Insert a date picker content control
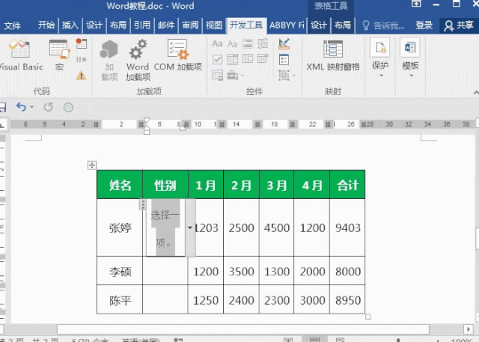The width and height of the screenshot is (479, 342). tap(263, 58)
